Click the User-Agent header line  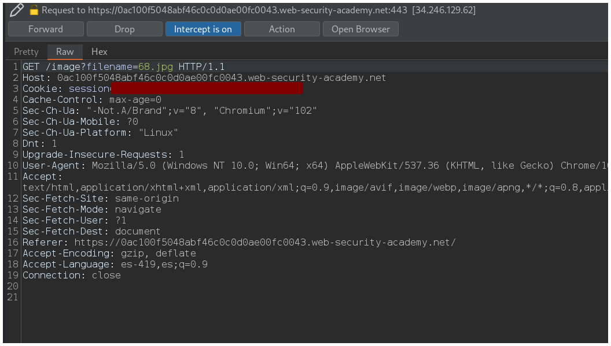point(289,166)
